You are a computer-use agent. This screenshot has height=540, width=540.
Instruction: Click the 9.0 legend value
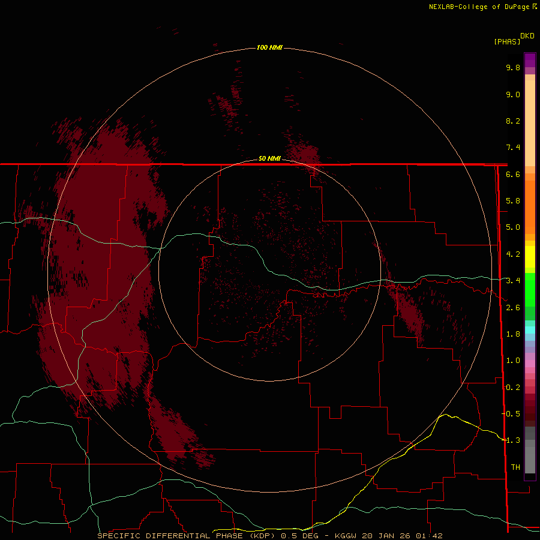tap(513, 94)
